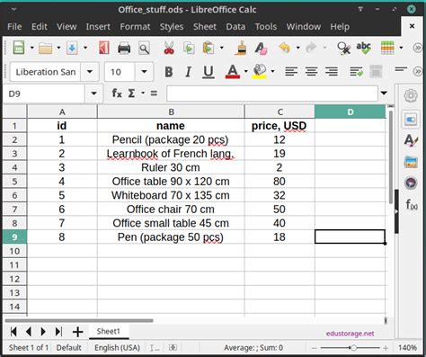Click the New spreadsheet icon
This screenshot has height=357, width=426.
(19, 48)
